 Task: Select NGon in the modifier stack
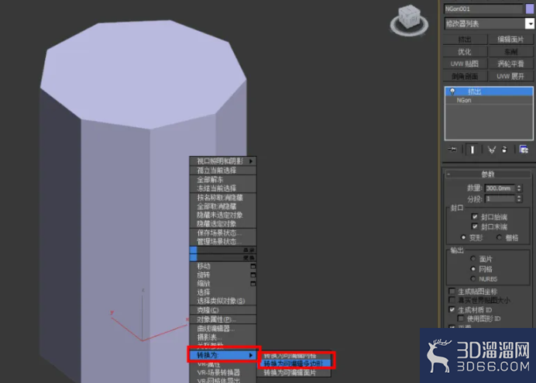coord(489,100)
